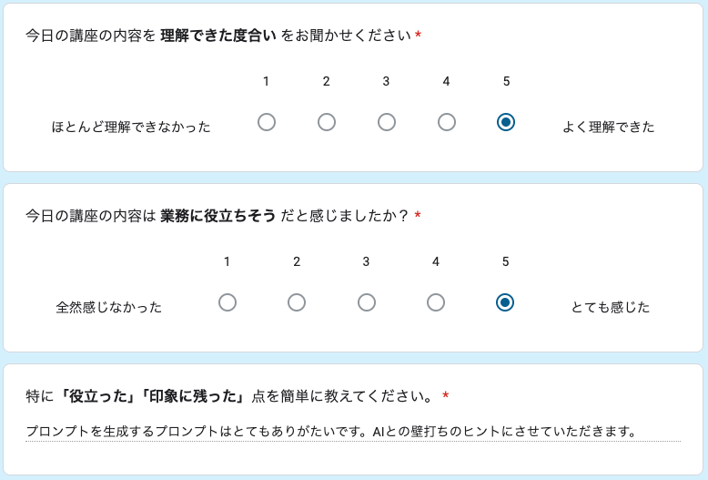Pick rating 4 for 理解できた度合い question
This screenshot has height=480, width=708.
pyautogui.click(x=447, y=122)
